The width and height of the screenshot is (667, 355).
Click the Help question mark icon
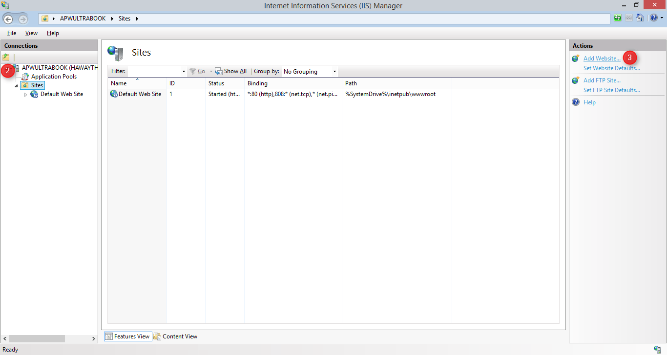(654, 18)
